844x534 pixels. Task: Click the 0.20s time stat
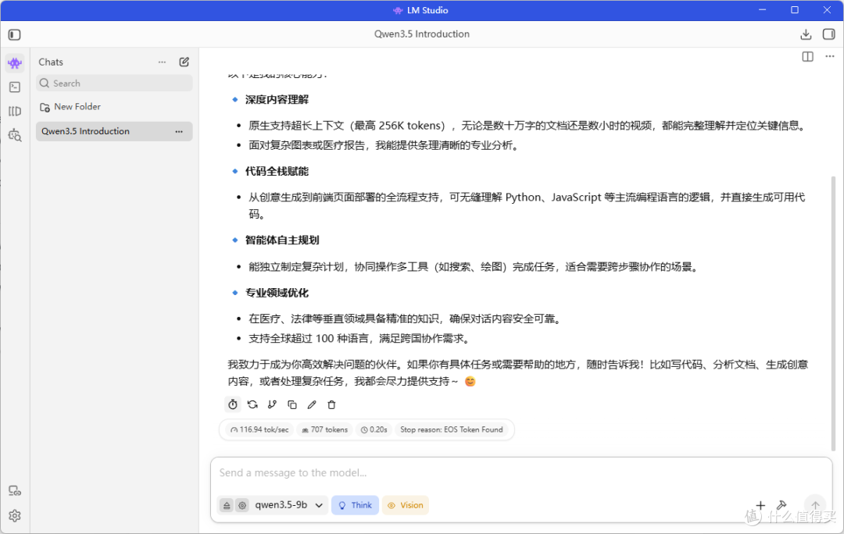[374, 429]
